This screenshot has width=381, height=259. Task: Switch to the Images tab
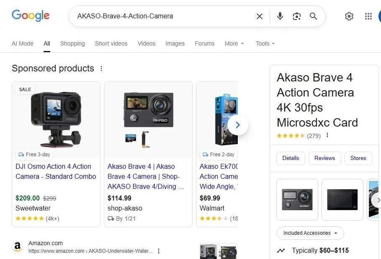point(175,43)
